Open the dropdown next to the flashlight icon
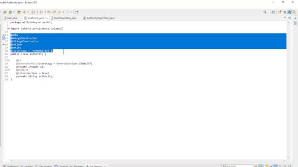This screenshot has width=298, height=167. click(x=28, y=12)
